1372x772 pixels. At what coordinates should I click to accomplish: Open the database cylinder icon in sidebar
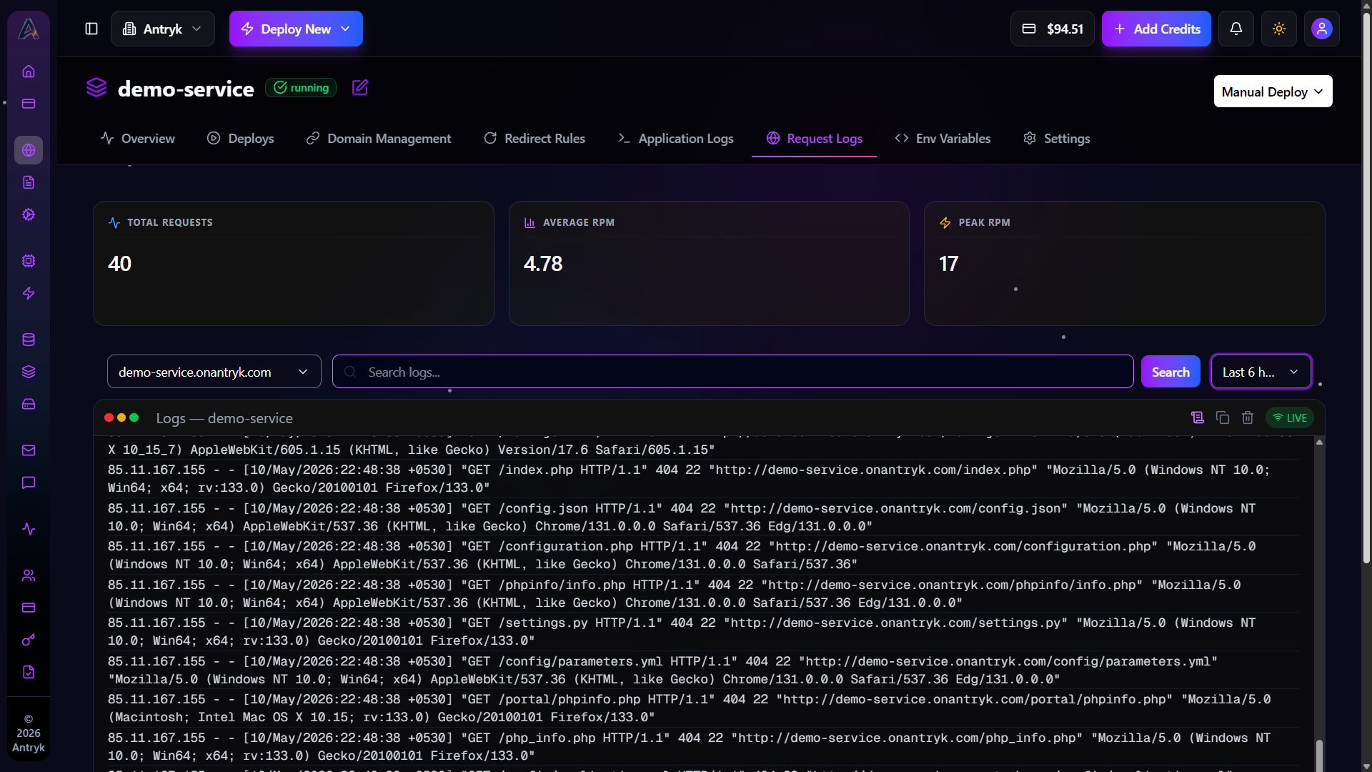click(29, 340)
